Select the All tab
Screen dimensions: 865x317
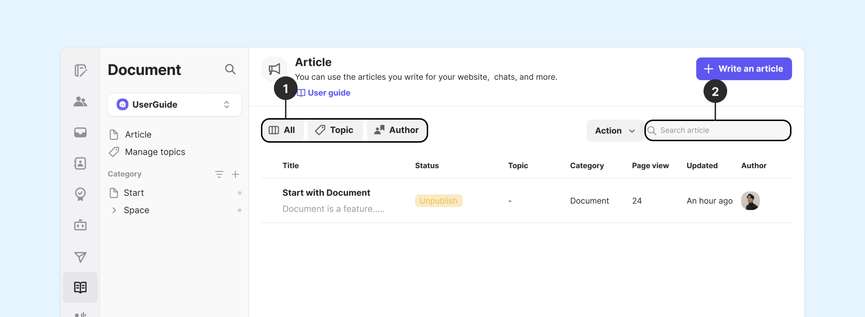coord(283,130)
